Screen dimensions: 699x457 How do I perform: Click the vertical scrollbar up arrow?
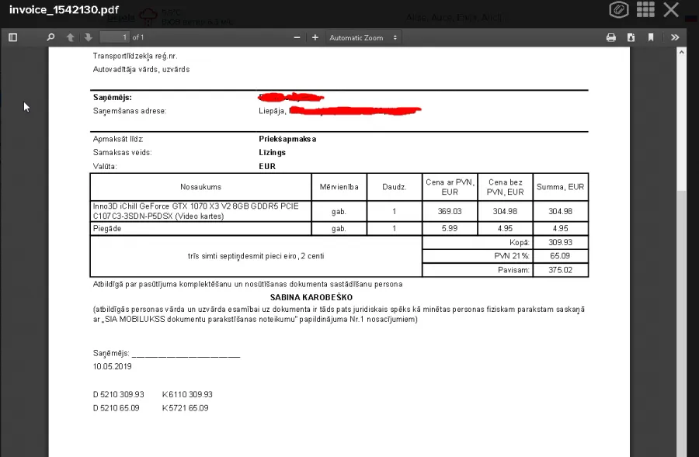click(681, 52)
